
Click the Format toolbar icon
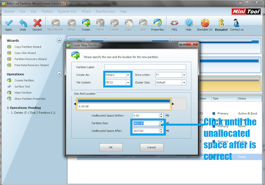click(115, 23)
